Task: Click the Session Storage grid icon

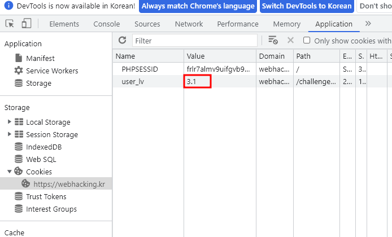Action: click(19, 134)
